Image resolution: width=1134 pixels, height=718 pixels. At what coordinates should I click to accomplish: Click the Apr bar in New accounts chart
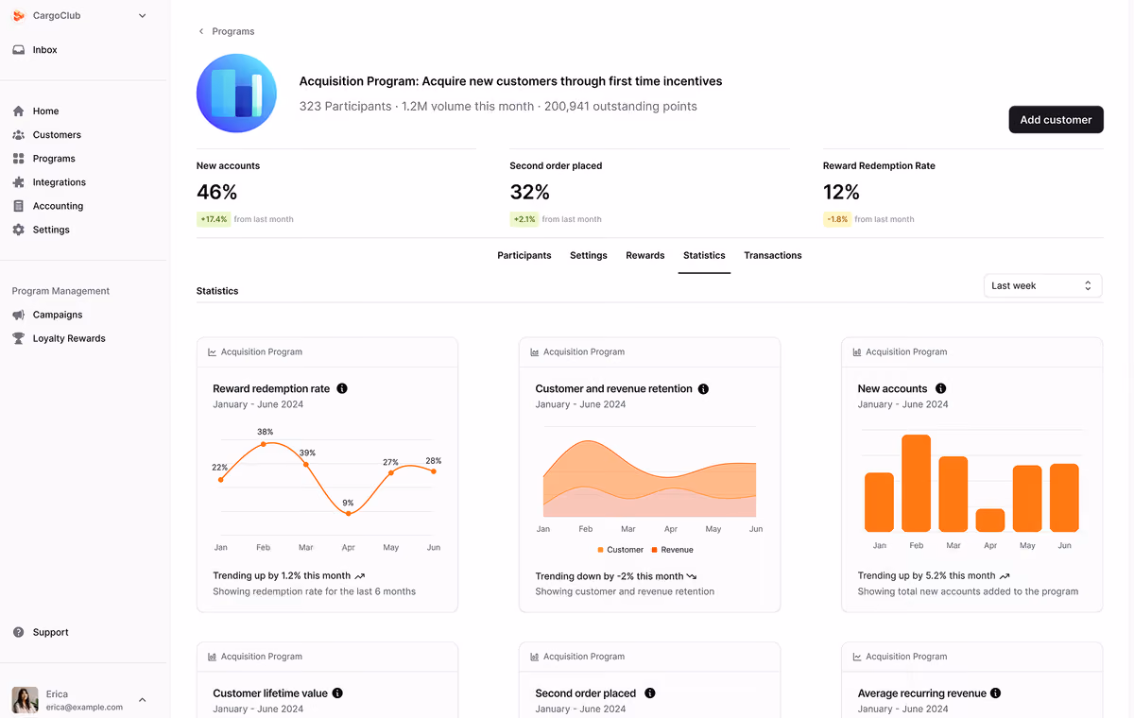click(x=990, y=521)
